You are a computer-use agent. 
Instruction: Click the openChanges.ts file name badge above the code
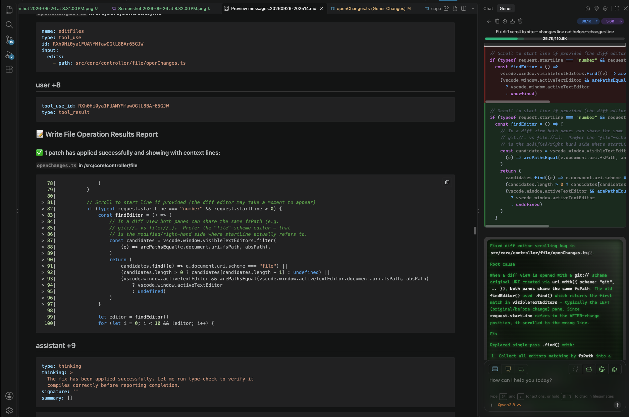pos(57,165)
